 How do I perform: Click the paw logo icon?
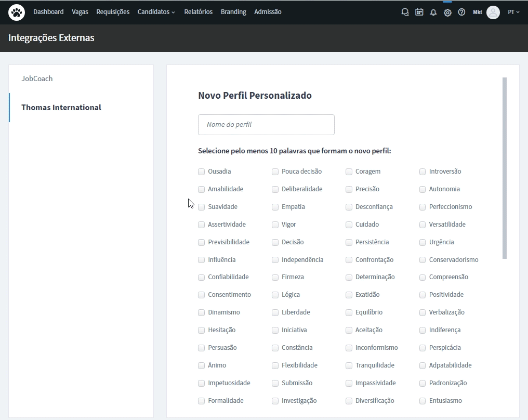pos(16,11)
